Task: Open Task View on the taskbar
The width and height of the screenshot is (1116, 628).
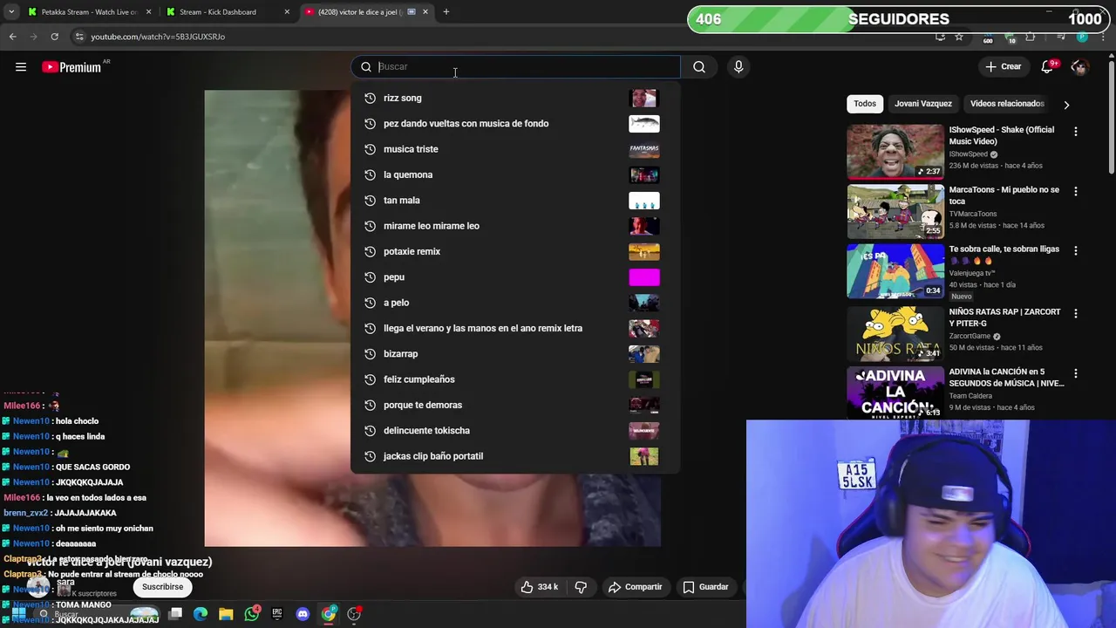Action: [x=175, y=614]
